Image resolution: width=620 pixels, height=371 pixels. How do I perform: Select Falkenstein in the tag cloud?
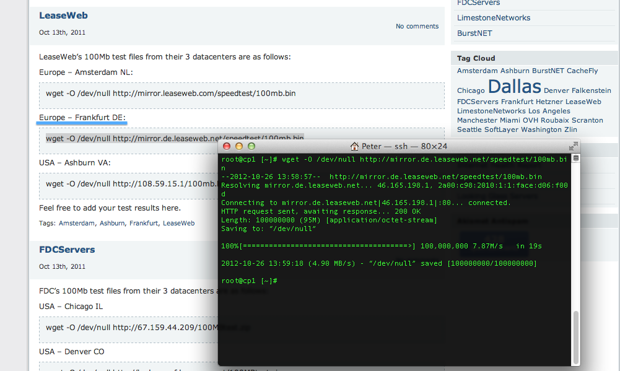[591, 90]
